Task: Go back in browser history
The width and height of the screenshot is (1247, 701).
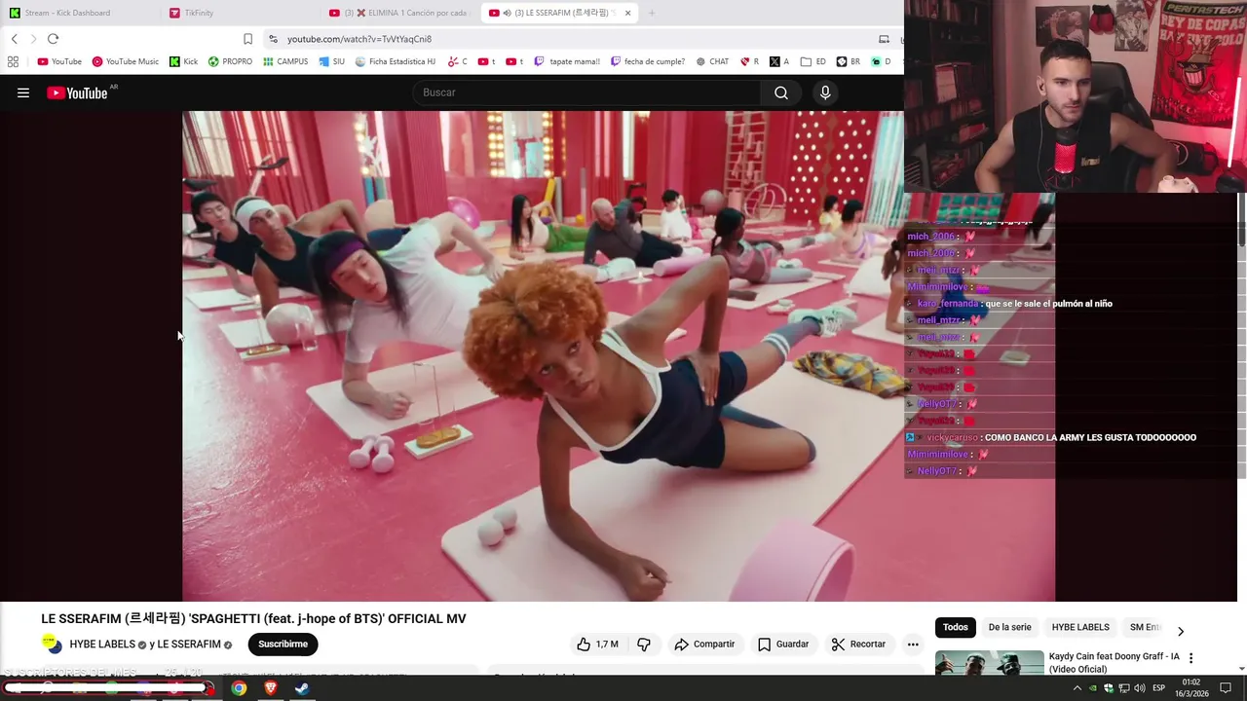Action: [x=14, y=39]
